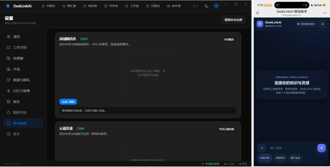Screen dimensions: 330x167
Task: Go to the 学伴岛 tab
Action: (x=111, y=6)
